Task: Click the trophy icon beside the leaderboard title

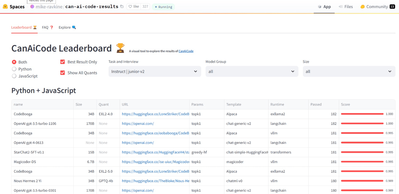Action: pyautogui.click(x=120, y=48)
